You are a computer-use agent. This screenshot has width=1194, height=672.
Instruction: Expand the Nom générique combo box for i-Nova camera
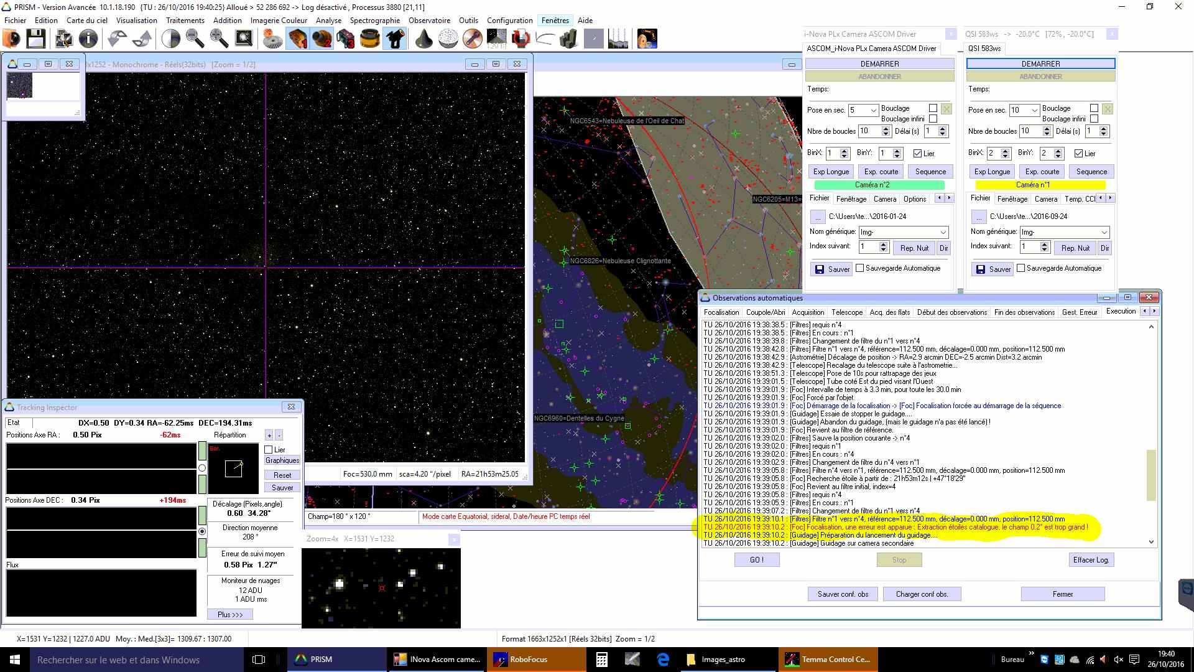(x=943, y=232)
